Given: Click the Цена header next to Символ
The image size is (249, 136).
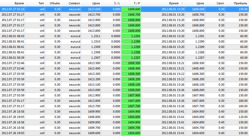Looking at the screenshot, I should [91, 3].
